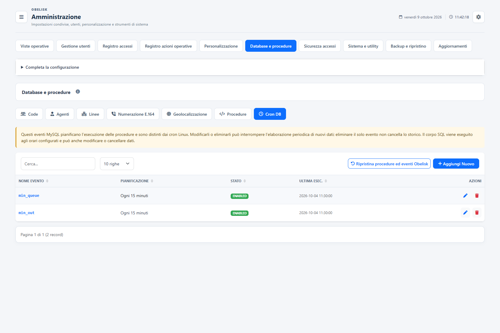Image resolution: width=500 pixels, height=333 pixels.
Task: Select the Cron DB sub-tab
Action: click(270, 114)
